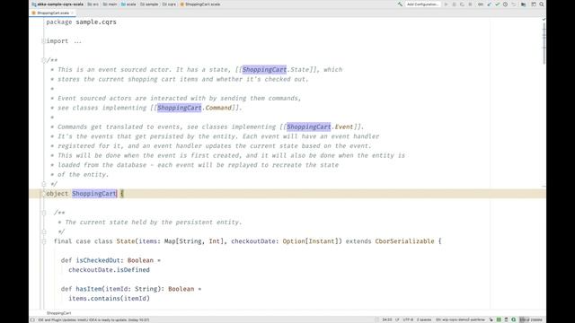The width and height of the screenshot is (575, 323).
Task: Click the Stop square icon
Action: 470,4
